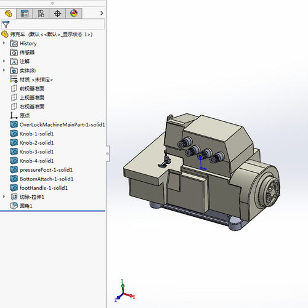Select the BottomAttach-1-solid1 label

pyautogui.click(x=46, y=179)
